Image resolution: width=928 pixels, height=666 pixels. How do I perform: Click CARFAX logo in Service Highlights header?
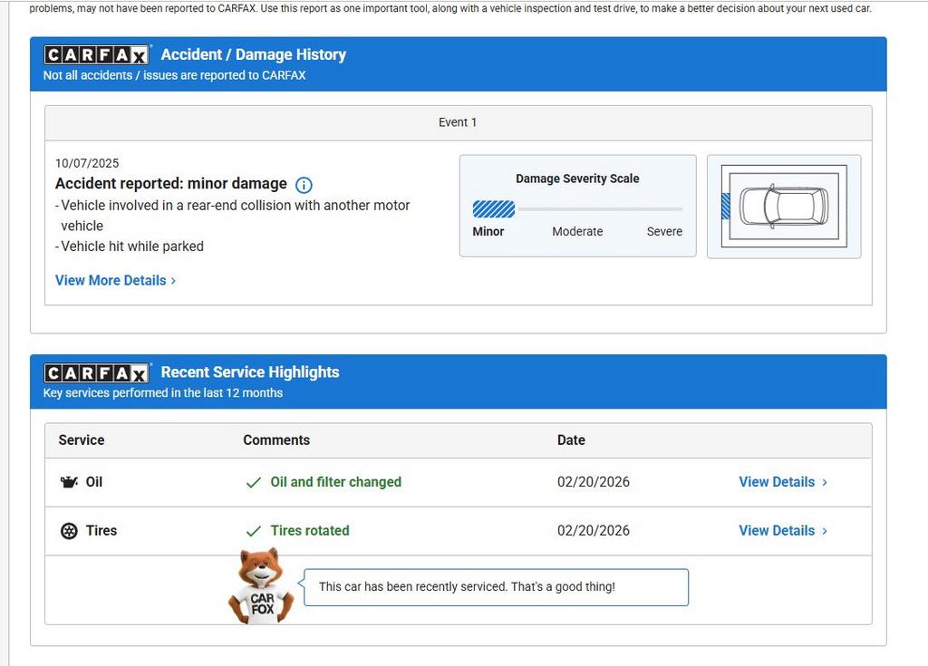pos(96,372)
